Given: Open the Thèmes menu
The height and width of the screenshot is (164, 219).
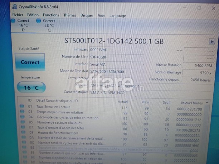Looking at the screenshot, I should [x=70, y=15].
